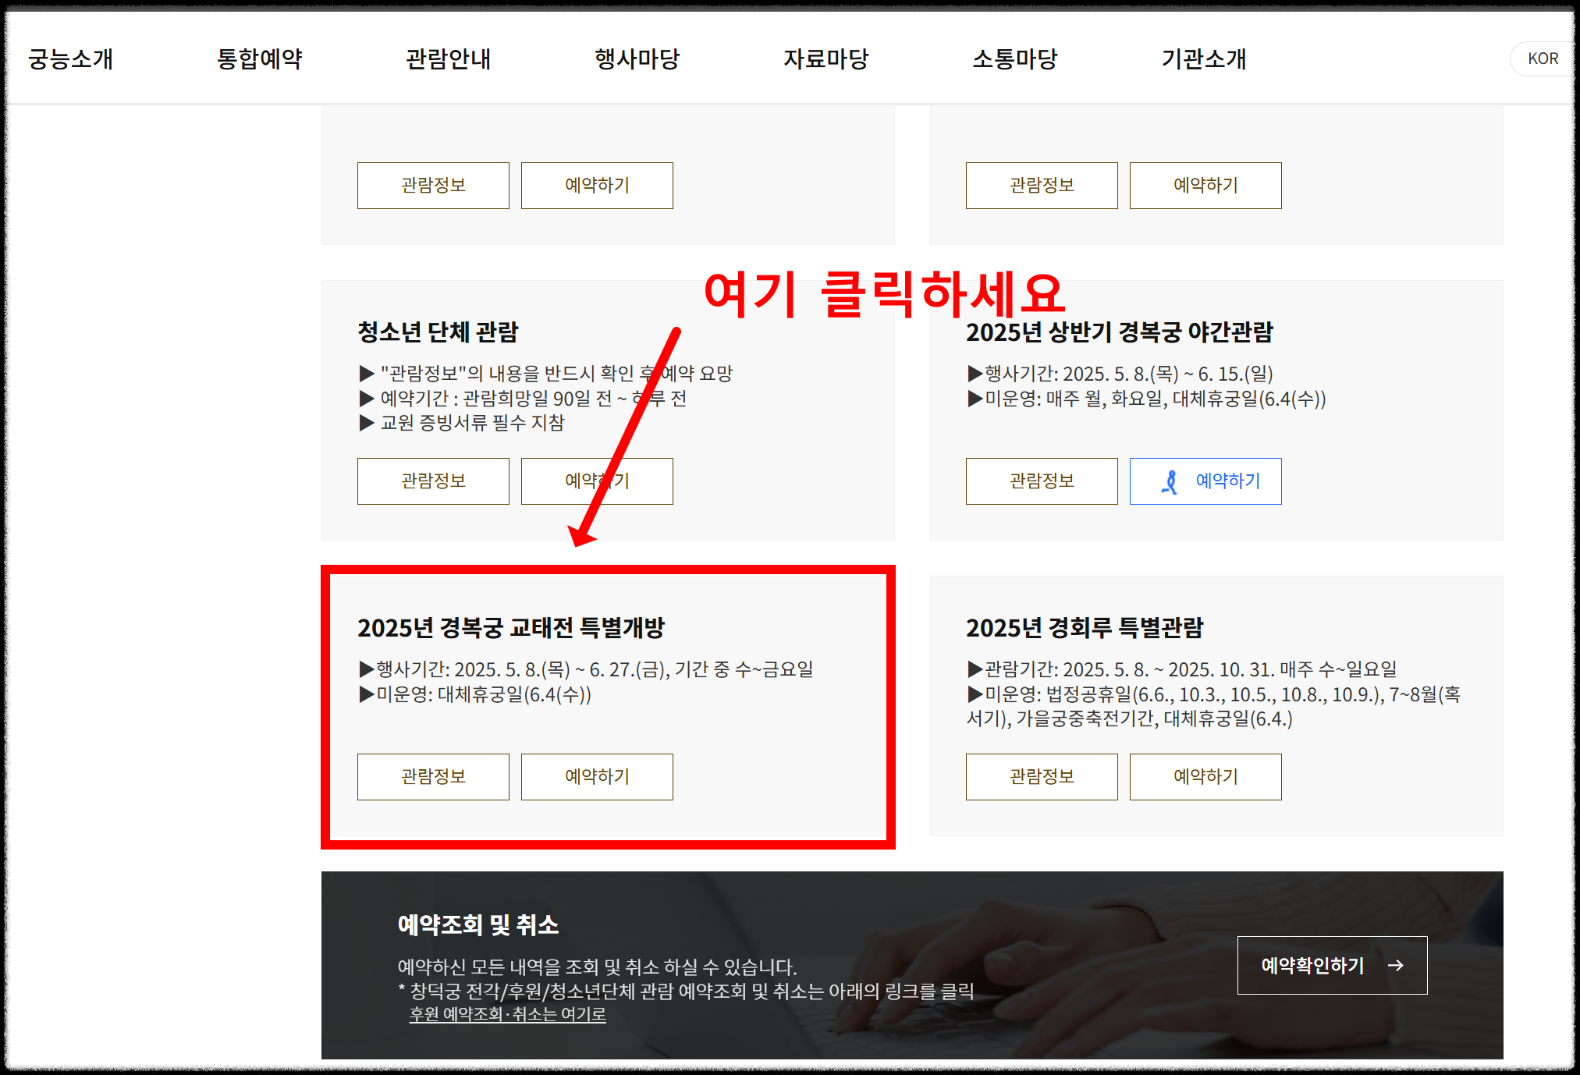Click blue 예약하기 for 경복궁 야간관람
Image resolution: width=1580 pixels, height=1075 pixels.
coord(1205,481)
